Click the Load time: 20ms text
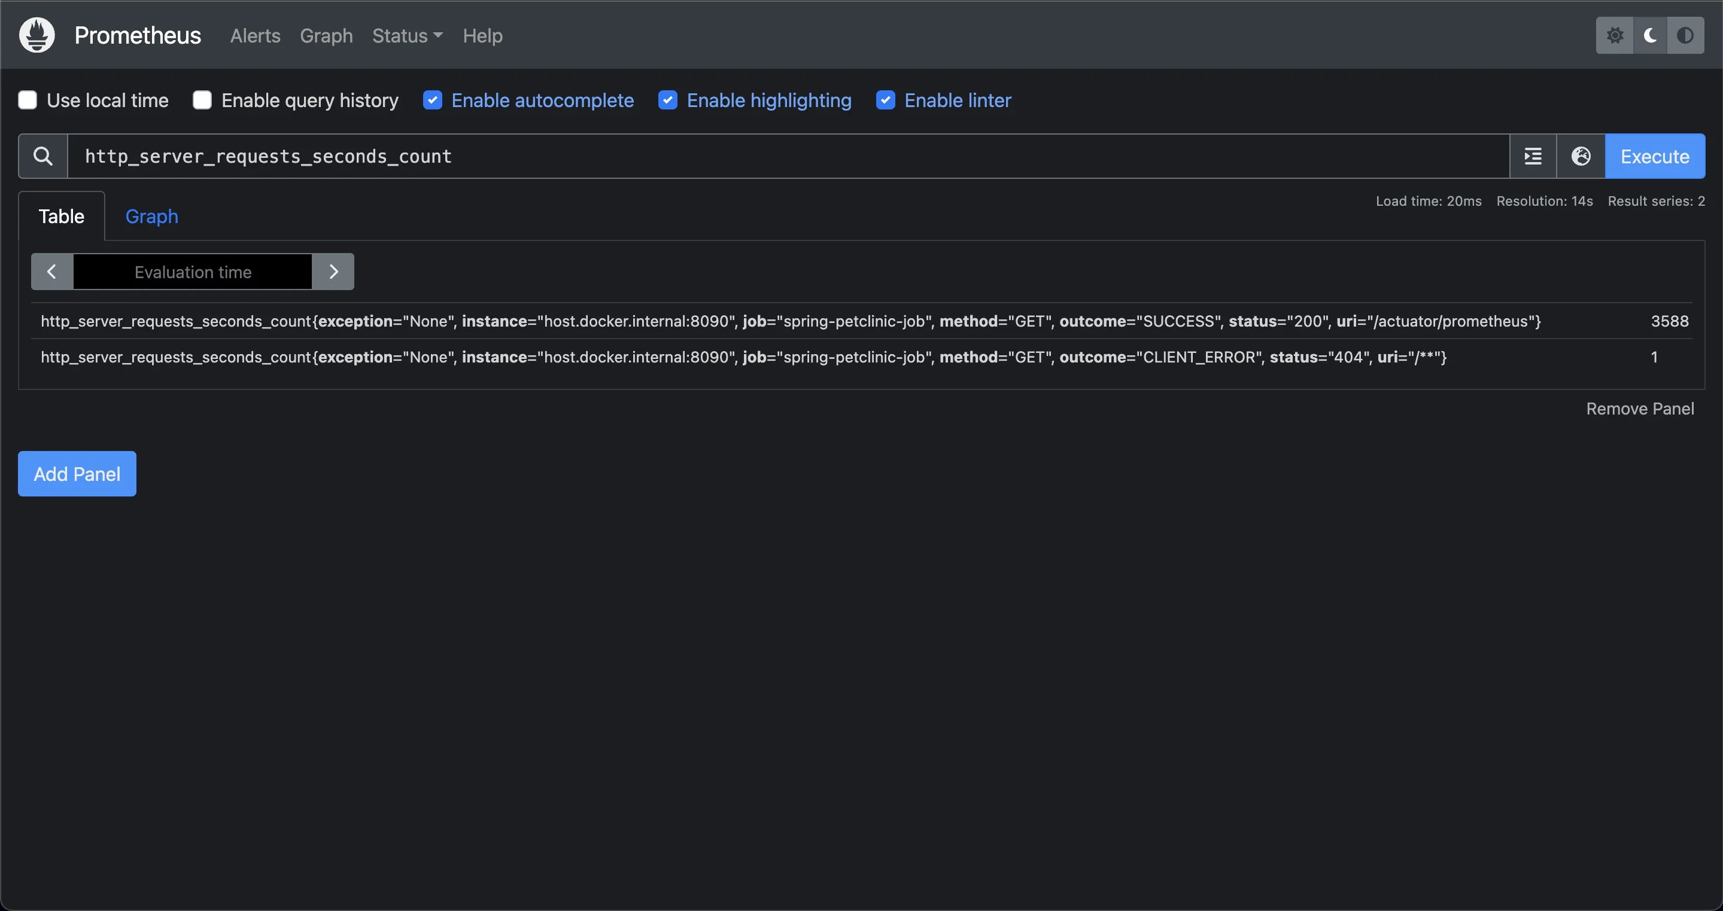 point(1429,201)
